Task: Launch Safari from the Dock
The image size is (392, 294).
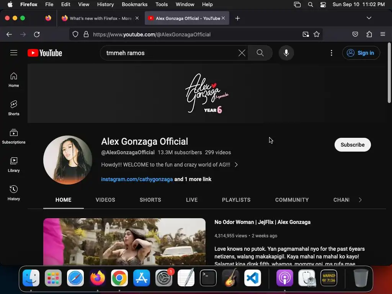Action: (x=75, y=278)
